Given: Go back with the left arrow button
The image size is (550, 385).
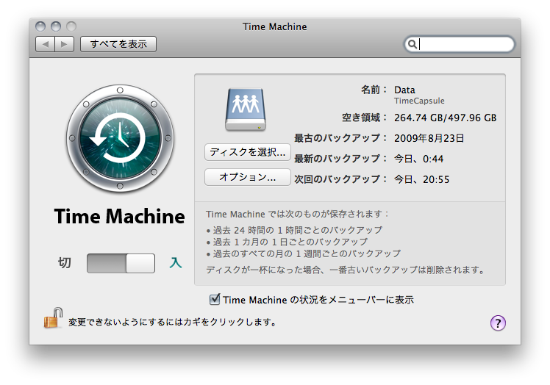Looking at the screenshot, I should pyautogui.click(x=46, y=44).
